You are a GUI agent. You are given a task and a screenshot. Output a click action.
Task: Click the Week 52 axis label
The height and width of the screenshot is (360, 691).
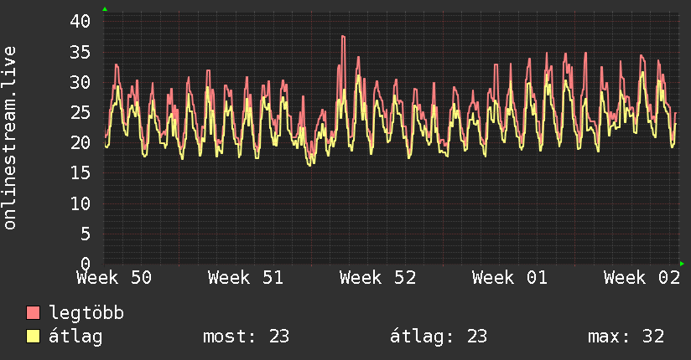point(377,278)
